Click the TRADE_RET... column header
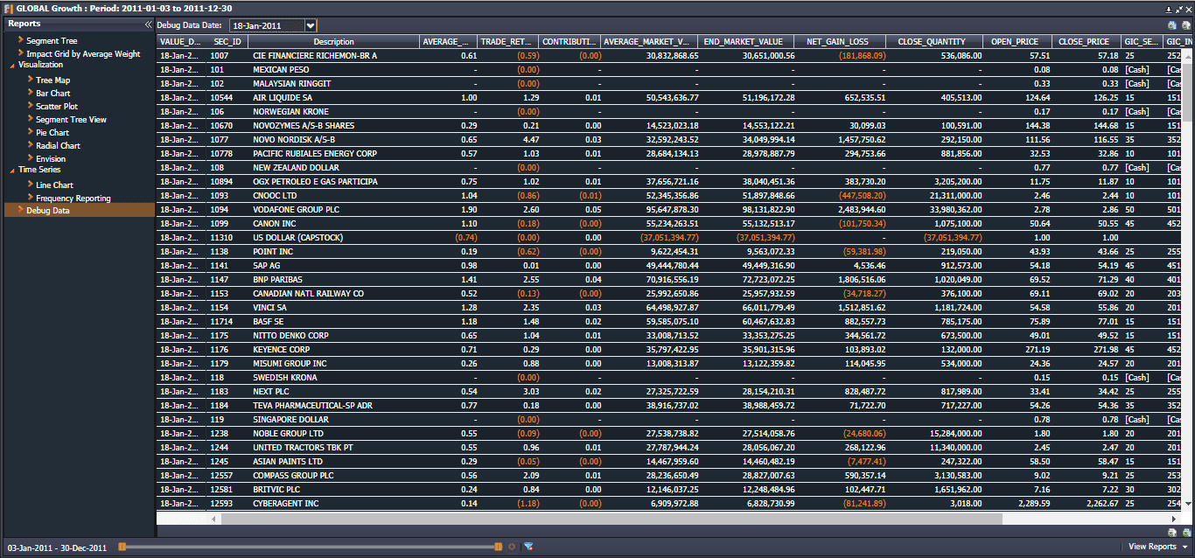 507,41
